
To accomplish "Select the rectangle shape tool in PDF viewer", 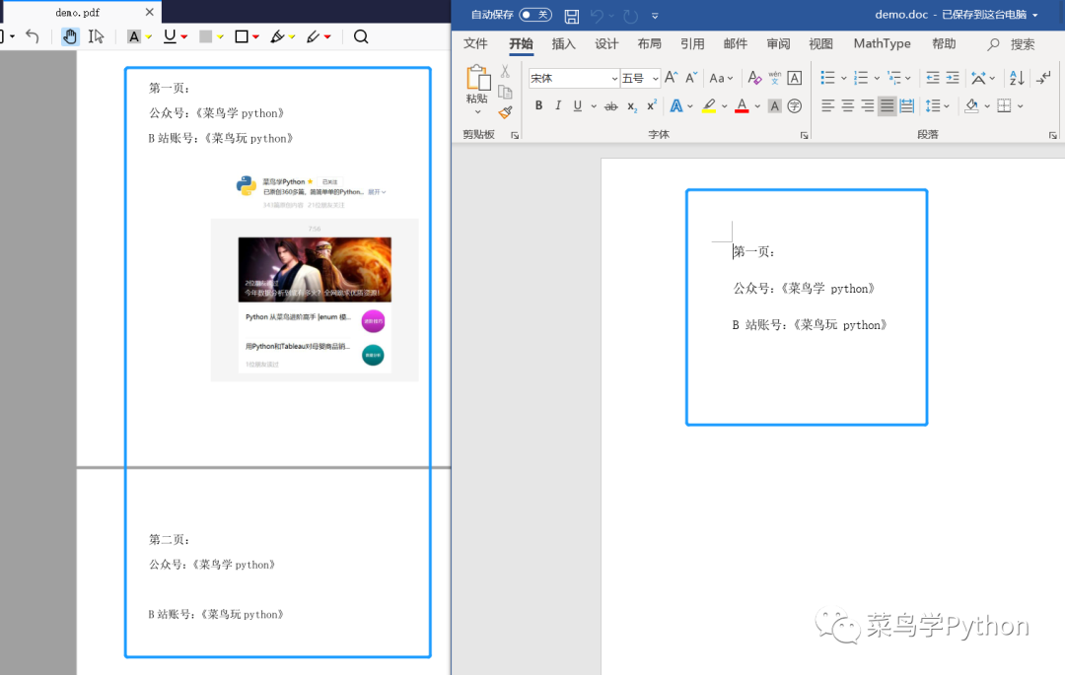I will point(242,36).
